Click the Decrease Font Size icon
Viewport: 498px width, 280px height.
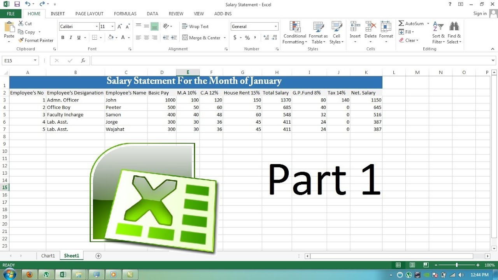[128, 26]
